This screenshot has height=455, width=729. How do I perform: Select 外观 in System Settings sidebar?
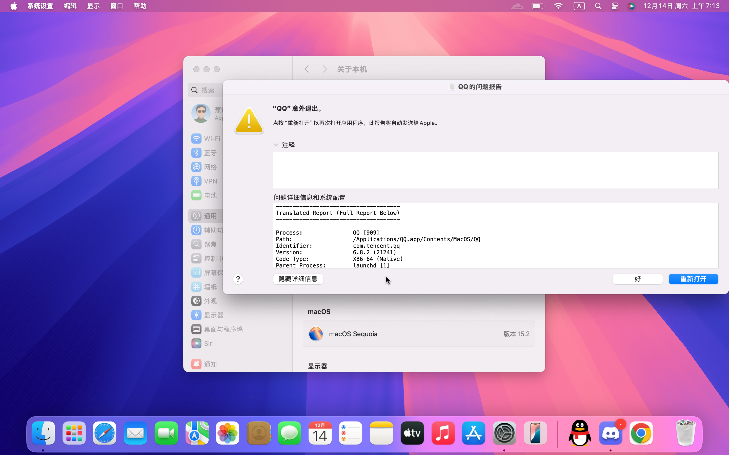(238, 301)
